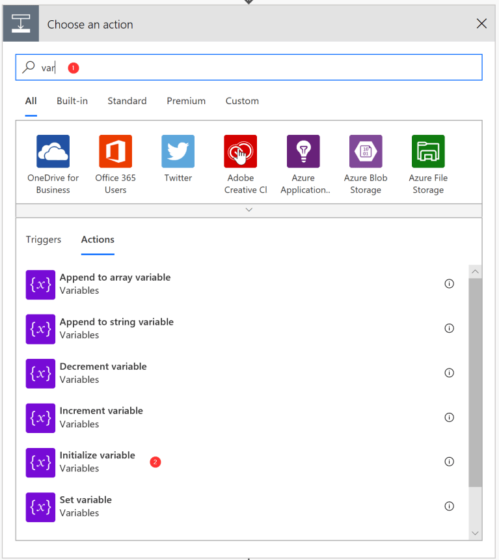Show info for Append to array variable
Screen dimensions: 499x560
(449, 283)
